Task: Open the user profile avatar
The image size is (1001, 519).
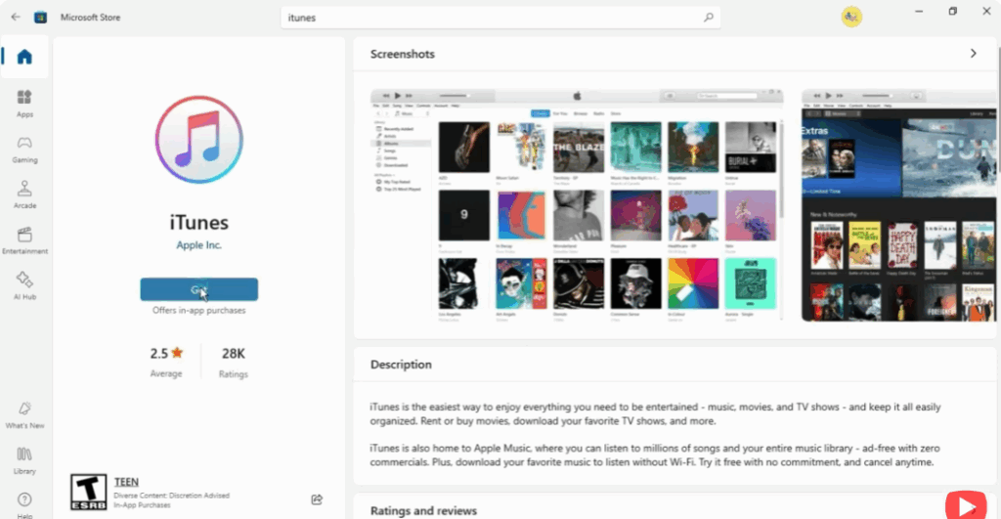Action: pyautogui.click(x=850, y=17)
